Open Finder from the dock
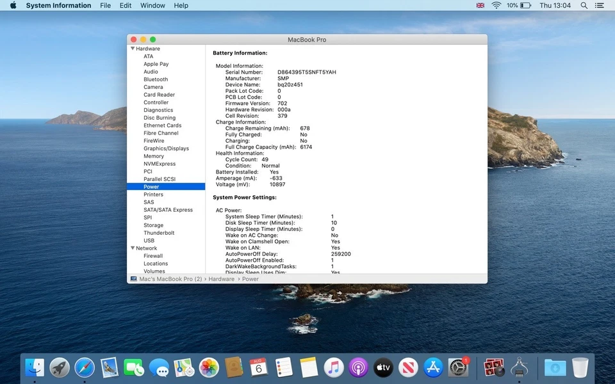Screen dimensions: 615x384 [35, 368]
